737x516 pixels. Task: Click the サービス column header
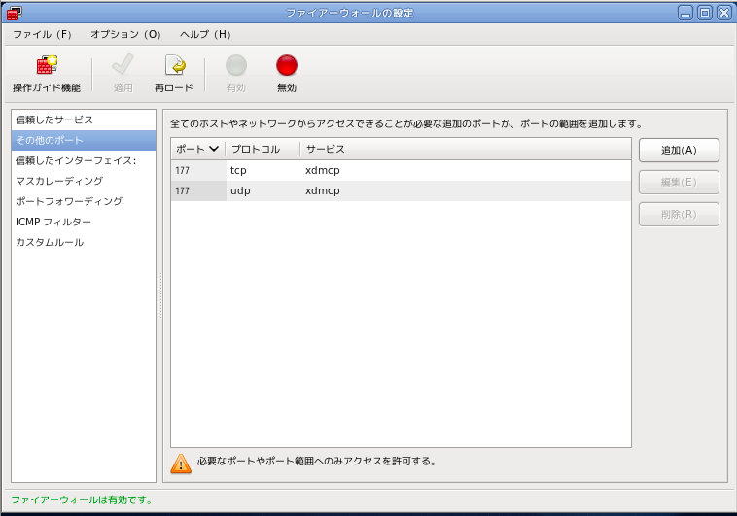click(326, 149)
